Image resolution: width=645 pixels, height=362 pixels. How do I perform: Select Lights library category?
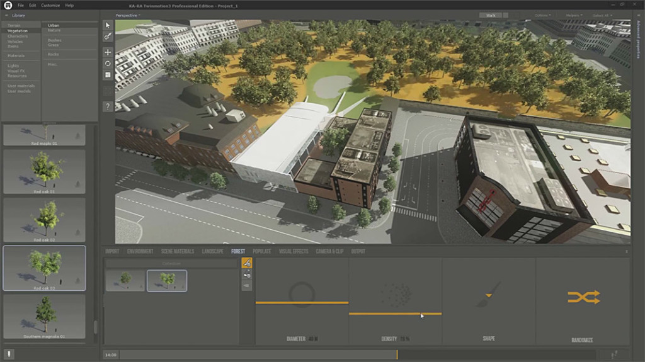point(13,66)
